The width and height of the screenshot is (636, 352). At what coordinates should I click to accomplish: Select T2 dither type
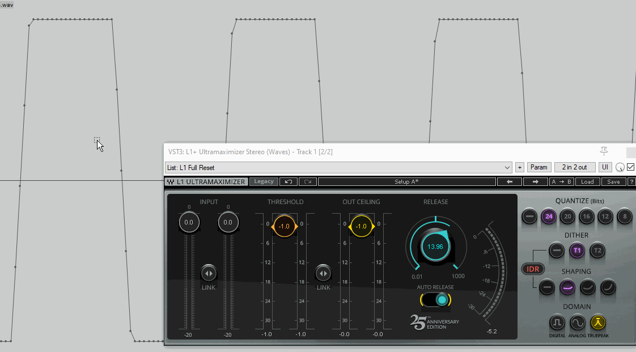597,250
